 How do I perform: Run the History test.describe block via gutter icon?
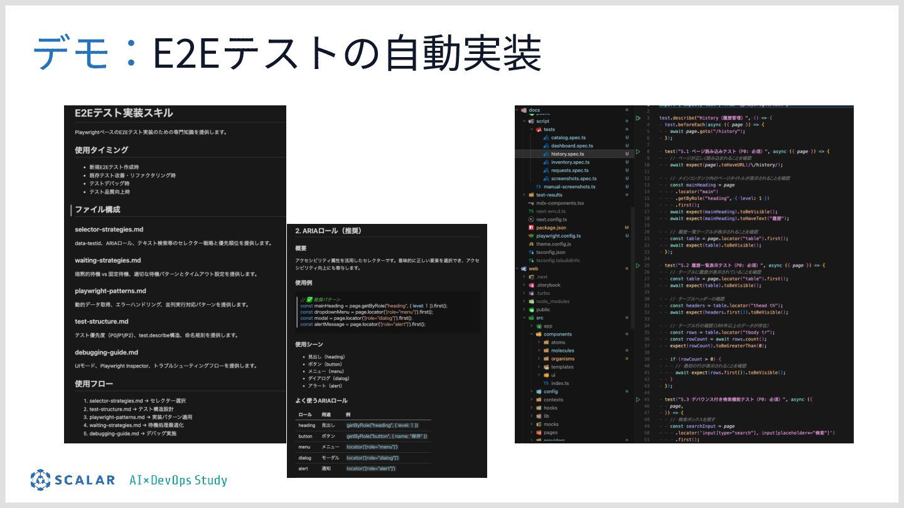click(638, 118)
